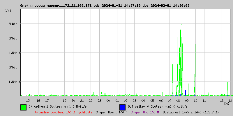Click the green IN legend swatch
The width and height of the screenshot is (233, 116).
(x=23, y=107)
